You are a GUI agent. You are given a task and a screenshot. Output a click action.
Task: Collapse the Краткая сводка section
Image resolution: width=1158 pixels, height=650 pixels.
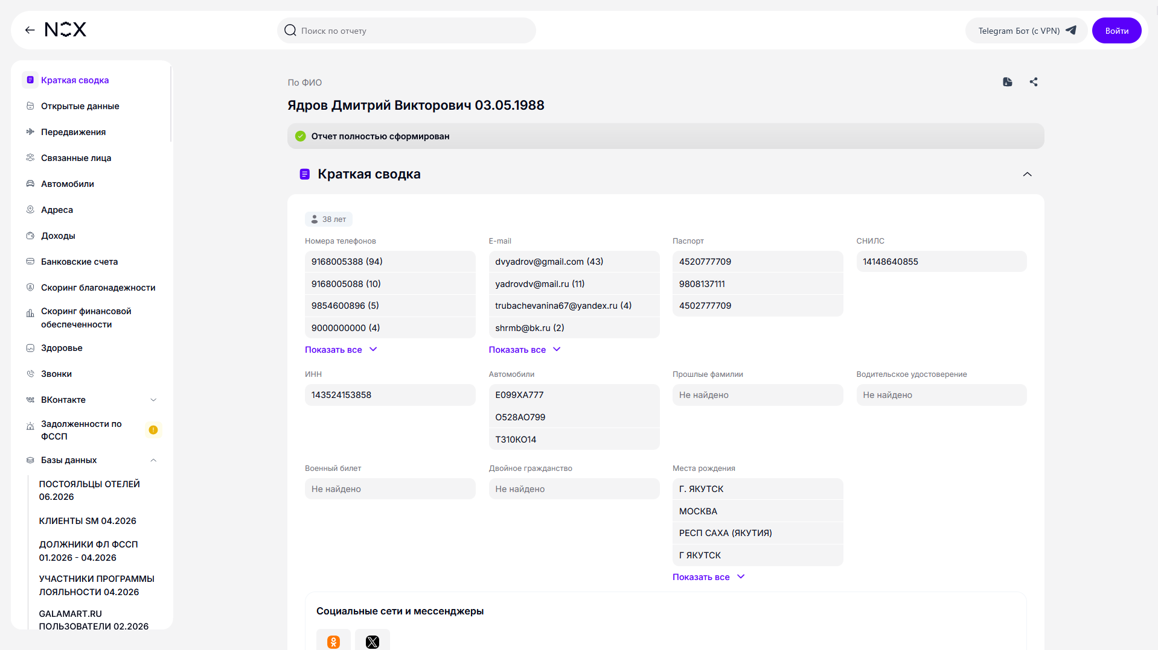(1028, 174)
